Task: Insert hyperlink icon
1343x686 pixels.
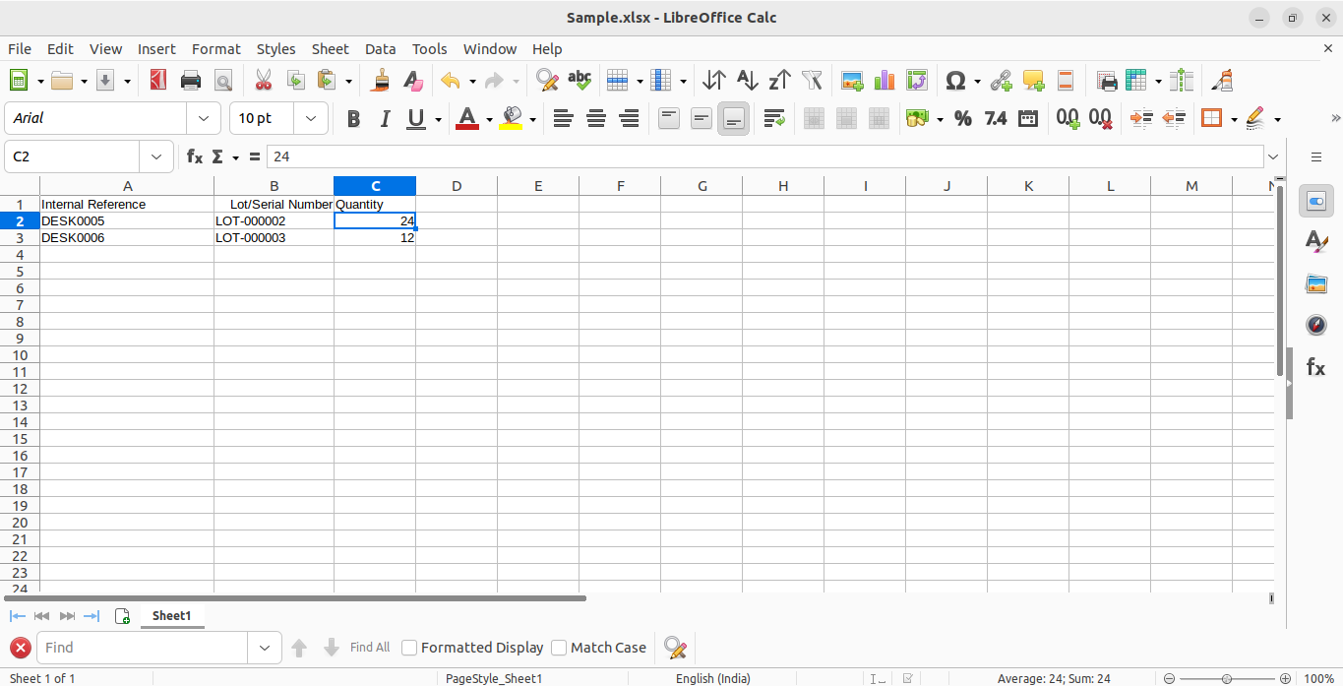Action: tap(1001, 81)
